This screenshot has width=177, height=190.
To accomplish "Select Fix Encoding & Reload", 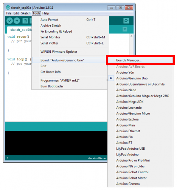I will (x=70, y=32).
